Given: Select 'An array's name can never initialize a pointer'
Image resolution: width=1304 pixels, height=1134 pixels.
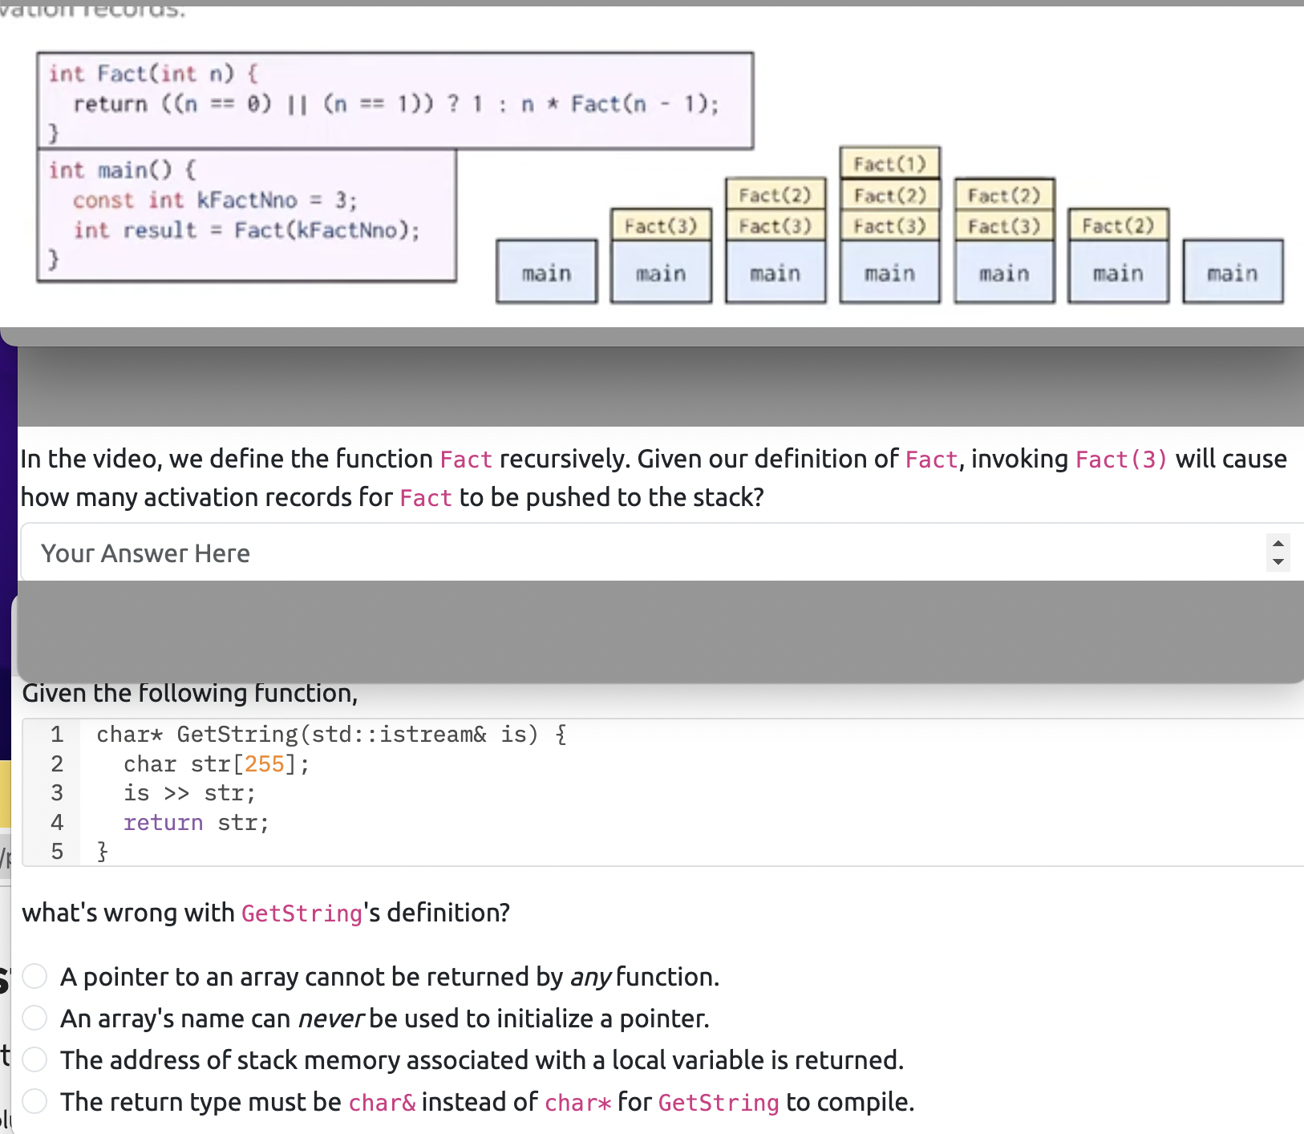Looking at the screenshot, I should click(34, 1018).
